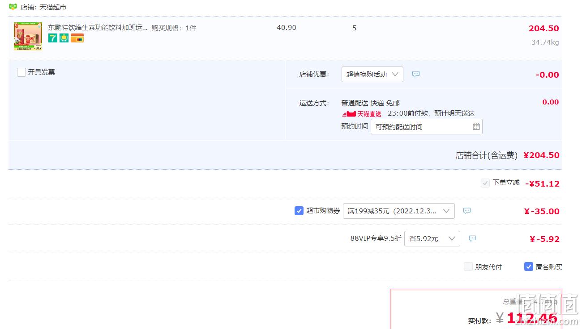
Task: Uncheck the 匿名购买 anonymous purchase checkbox
Action: (529, 267)
